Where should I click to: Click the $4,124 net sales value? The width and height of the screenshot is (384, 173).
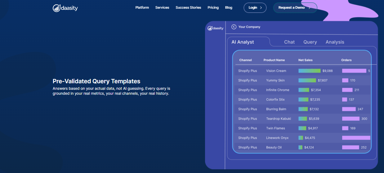point(309,148)
